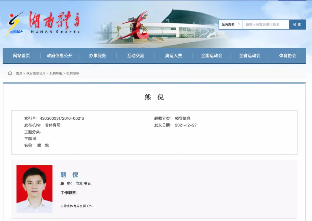Open the 站内搜索 dropdown
312x221 pixels.
231,25
